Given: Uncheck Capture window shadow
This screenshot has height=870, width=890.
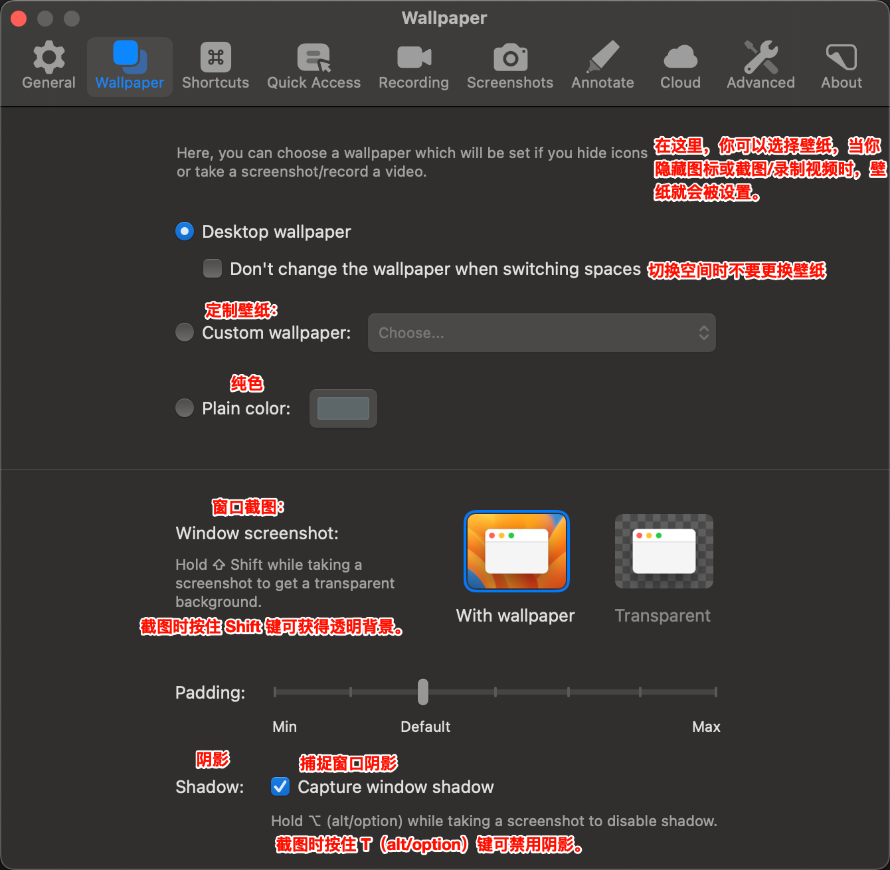Looking at the screenshot, I should point(280,786).
